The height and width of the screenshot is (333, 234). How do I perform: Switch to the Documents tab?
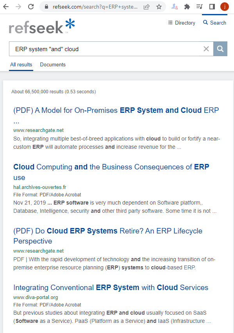coord(53,64)
